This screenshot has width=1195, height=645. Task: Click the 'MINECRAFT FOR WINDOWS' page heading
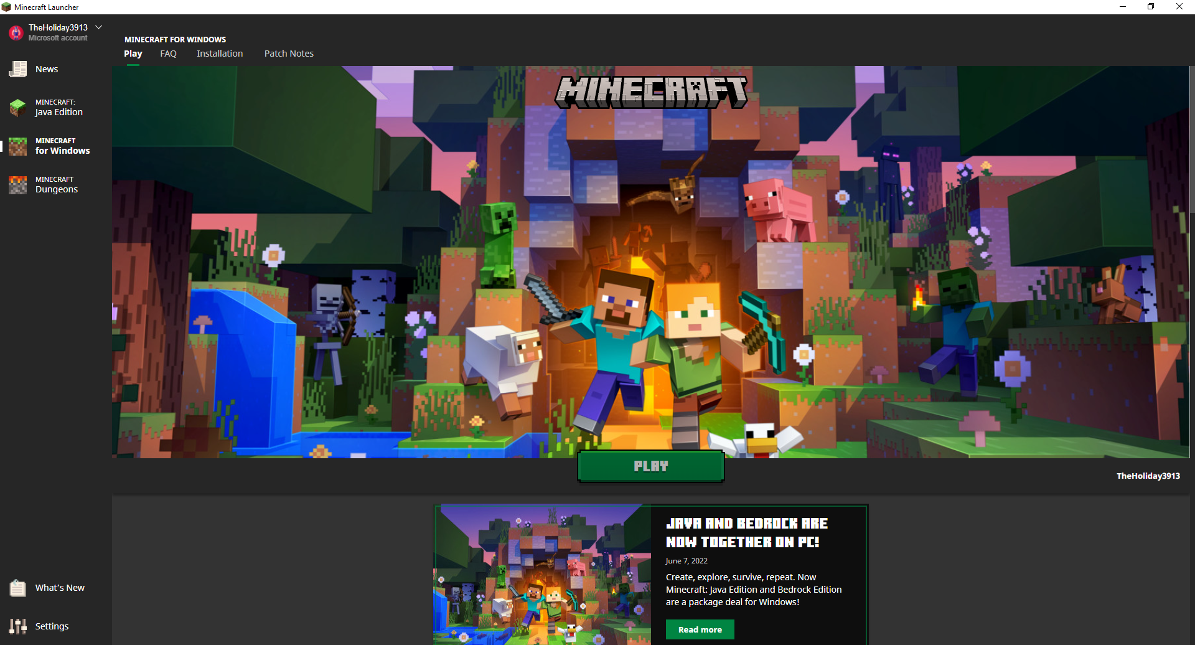point(175,39)
